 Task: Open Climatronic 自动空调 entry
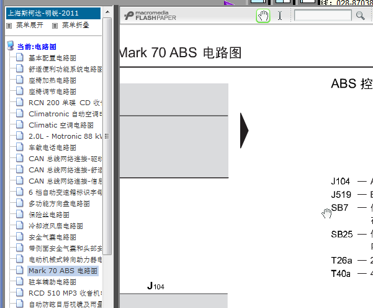65,114
